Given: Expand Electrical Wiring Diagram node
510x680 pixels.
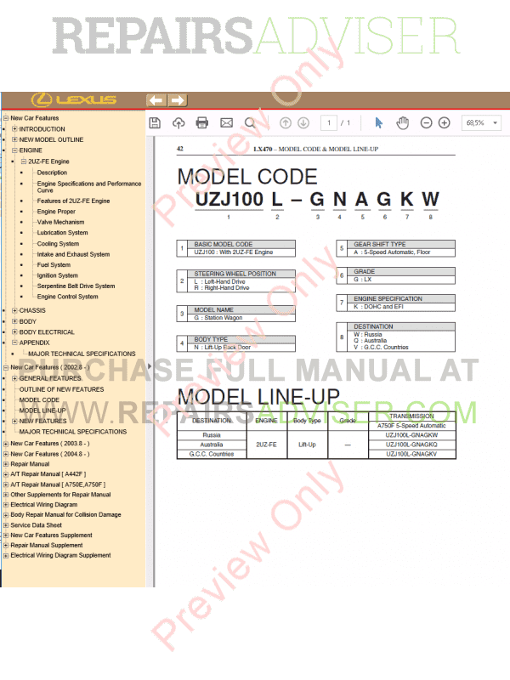Looking at the screenshot, I should (x=6, y=505).
